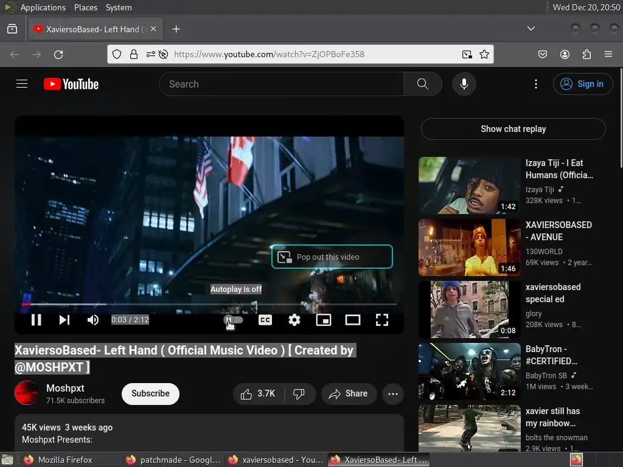623x467 pixels.
Task: Switch to xaviersobased YouTube taskbar window
Action: click(x=276, y=460)
